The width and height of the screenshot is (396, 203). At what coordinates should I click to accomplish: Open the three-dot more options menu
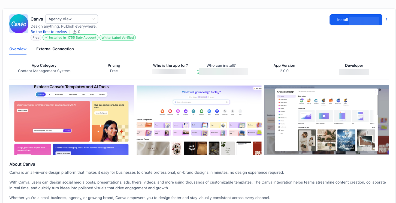click(x=387, y=20)
